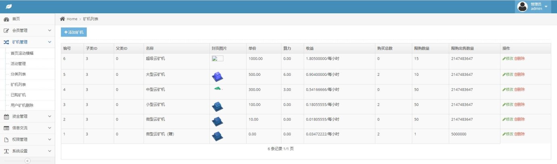Click the 添加矿机 button
The height and width of the screenshot is (164, 557).
point(73,32)
